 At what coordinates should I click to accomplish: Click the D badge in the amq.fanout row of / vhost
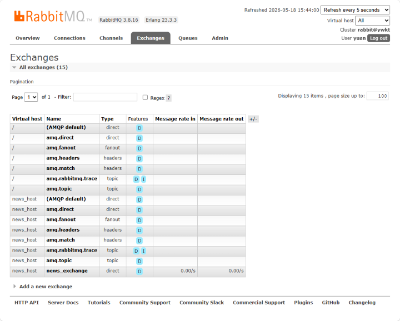click(139, 148)
